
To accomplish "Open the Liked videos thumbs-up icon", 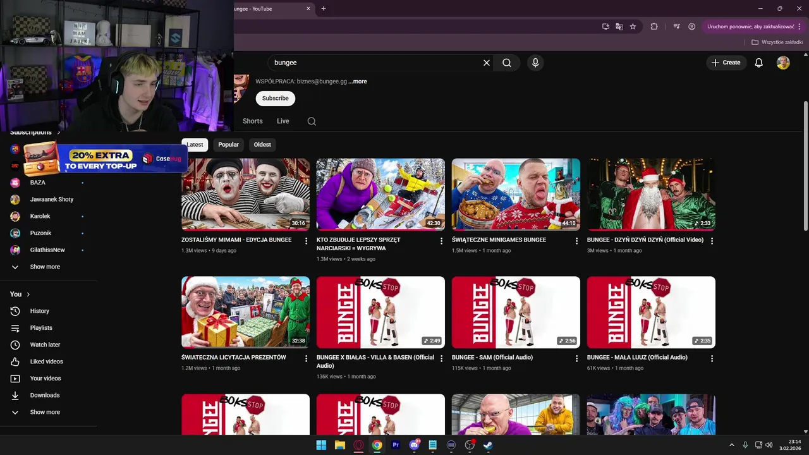I will (x=15, y=361).
